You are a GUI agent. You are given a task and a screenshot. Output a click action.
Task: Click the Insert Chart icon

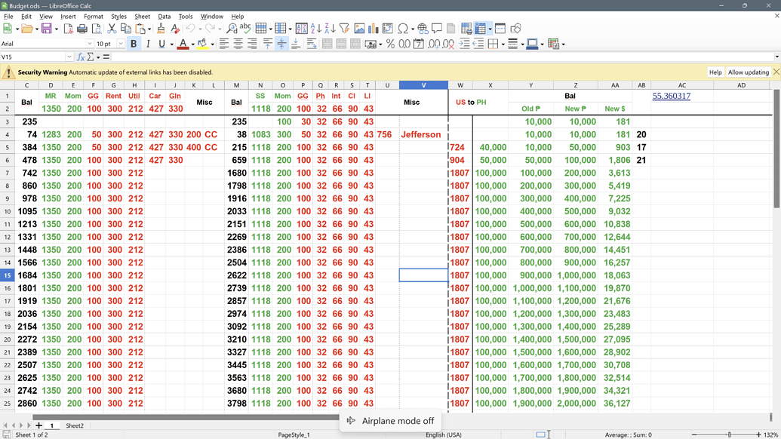coord(374,29)
